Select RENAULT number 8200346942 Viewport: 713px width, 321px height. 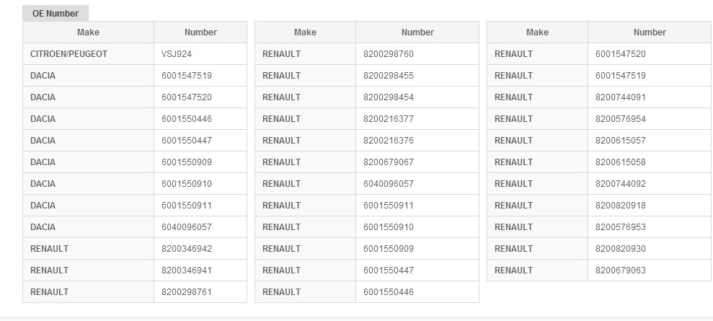(187, 249)
